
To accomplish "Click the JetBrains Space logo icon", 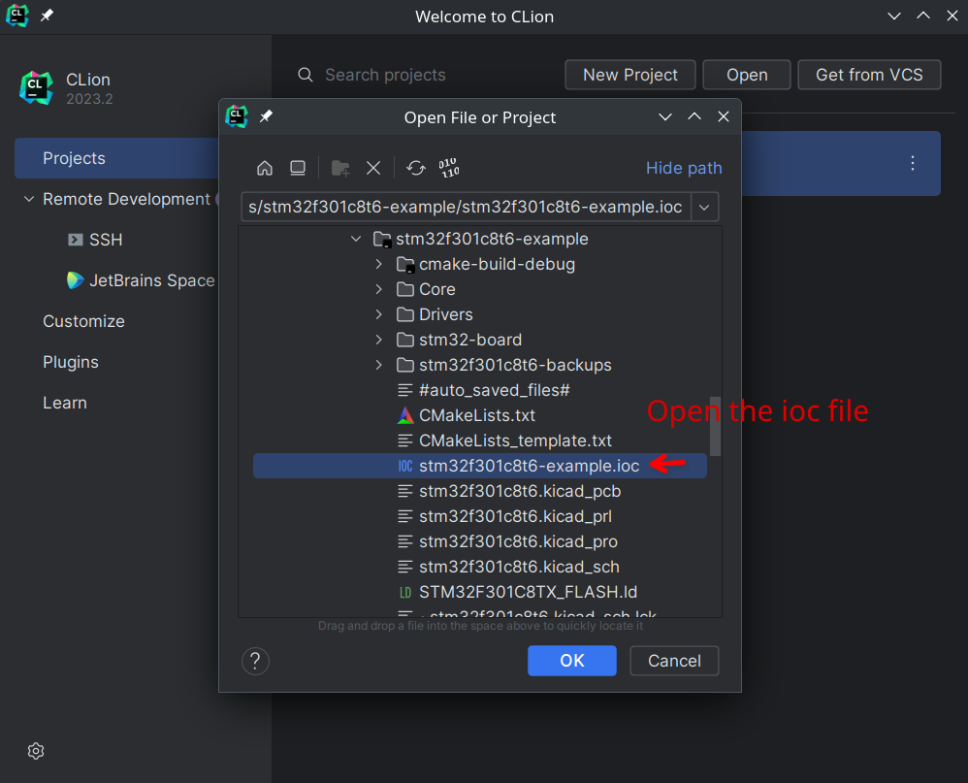I will [76, 280].
